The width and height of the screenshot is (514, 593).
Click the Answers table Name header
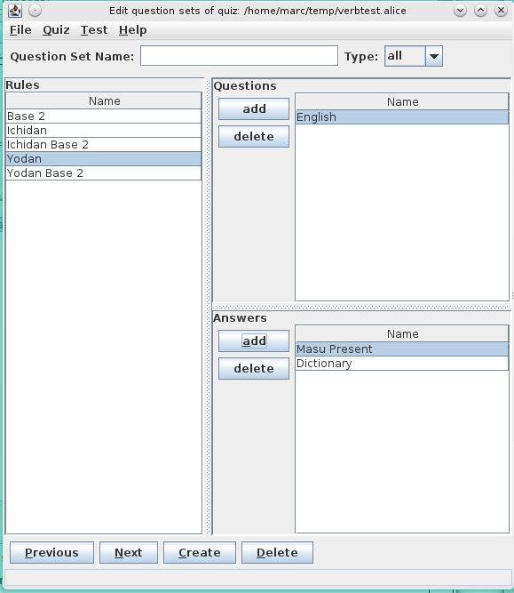[x=402, y=334]
